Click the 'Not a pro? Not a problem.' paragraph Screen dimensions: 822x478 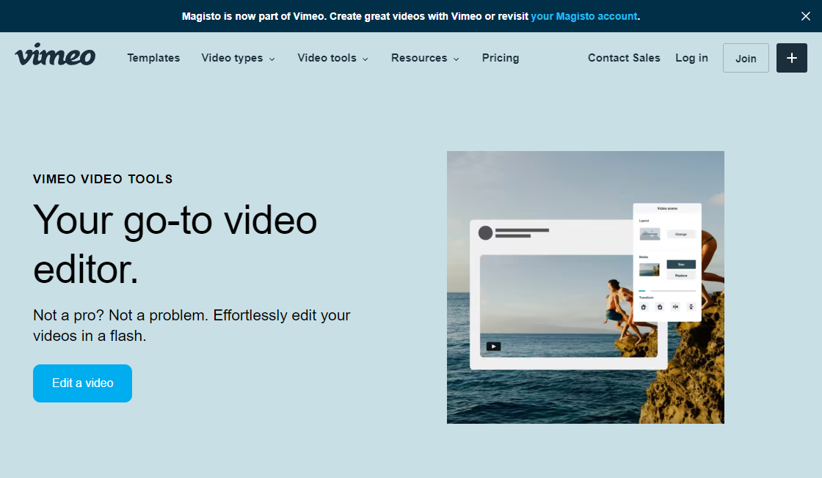tap(192, 326)
